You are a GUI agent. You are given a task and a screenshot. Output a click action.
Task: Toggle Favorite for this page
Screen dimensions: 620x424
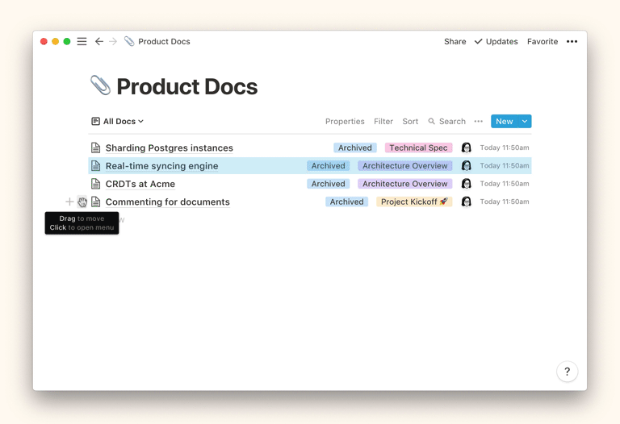click(542, 41)
